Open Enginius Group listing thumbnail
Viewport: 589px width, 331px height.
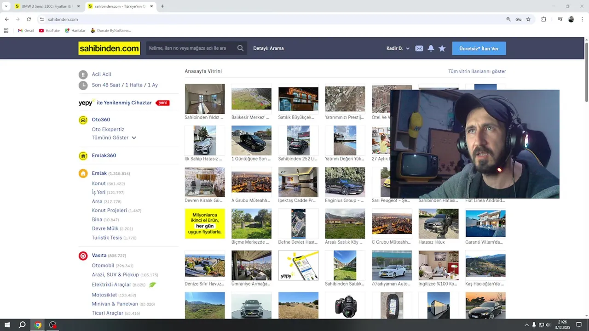pos(345,182)
